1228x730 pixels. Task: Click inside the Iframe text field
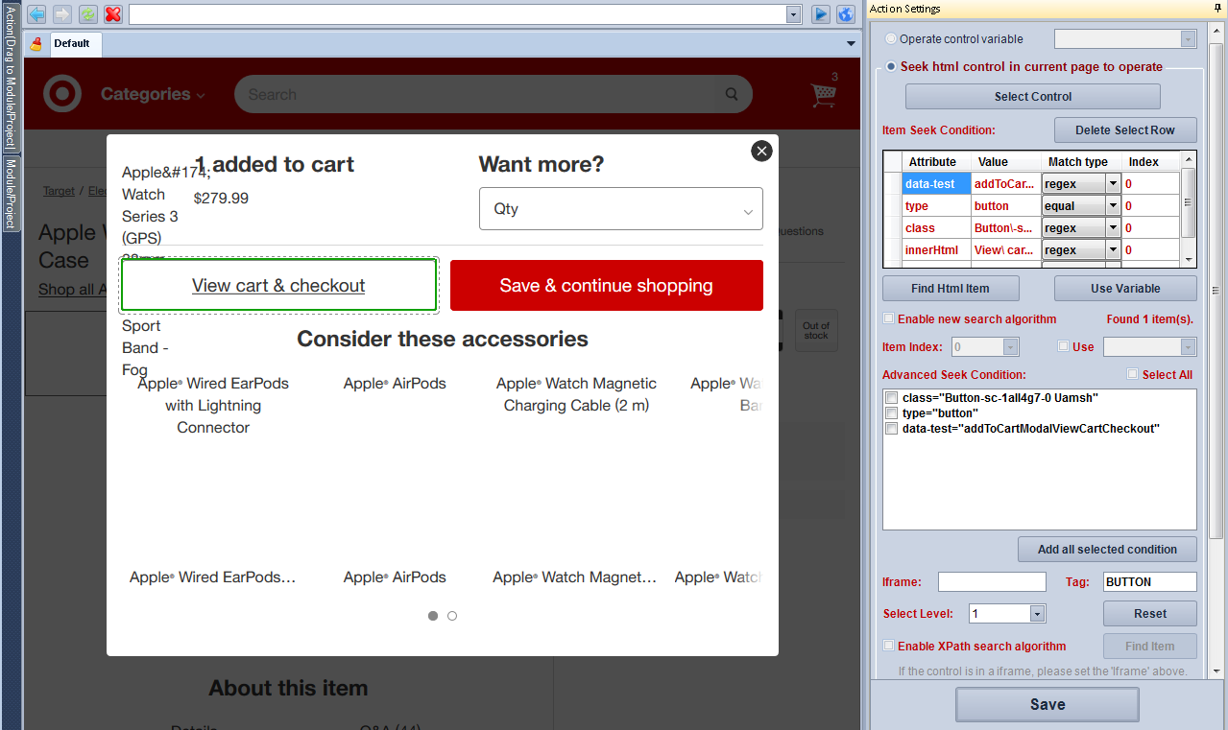[x=991, y=581]
